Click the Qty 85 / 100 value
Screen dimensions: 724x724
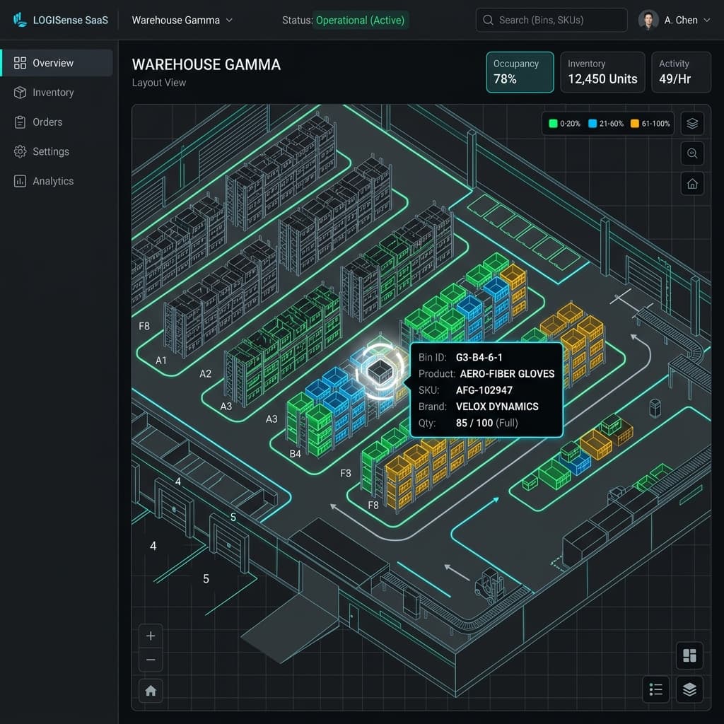(474, 423)
